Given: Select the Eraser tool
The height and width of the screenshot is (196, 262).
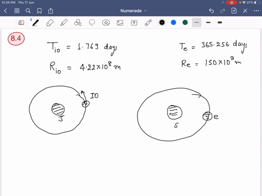Looking at the screenshot, I should (50, 23).
